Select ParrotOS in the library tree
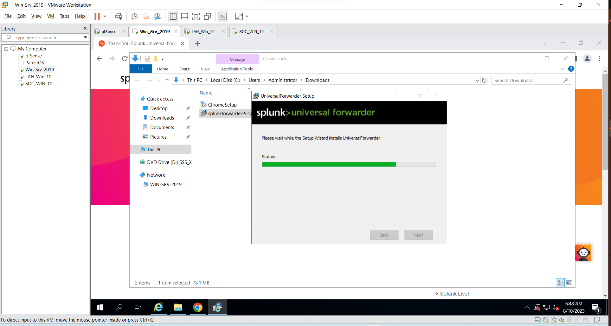 (35, 62)
